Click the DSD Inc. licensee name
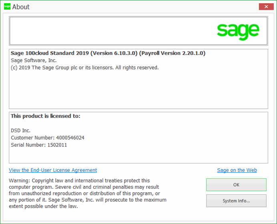 coord(21,131)
